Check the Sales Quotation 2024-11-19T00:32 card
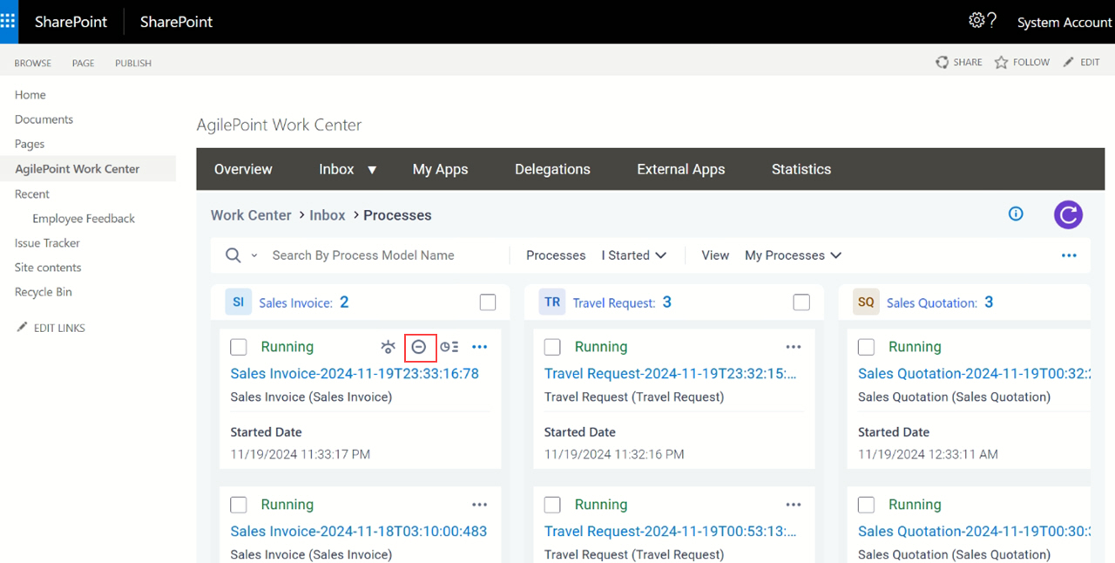The height and width of the screenshot is (563, 1115). coord(866,347)
